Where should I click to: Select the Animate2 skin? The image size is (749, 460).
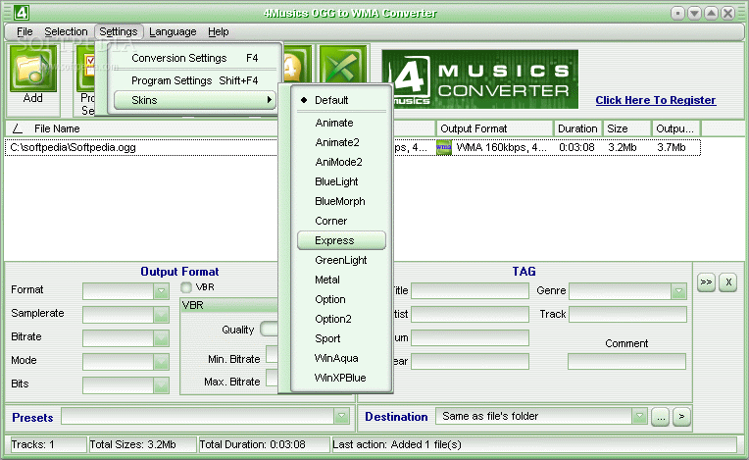point(341,142)
